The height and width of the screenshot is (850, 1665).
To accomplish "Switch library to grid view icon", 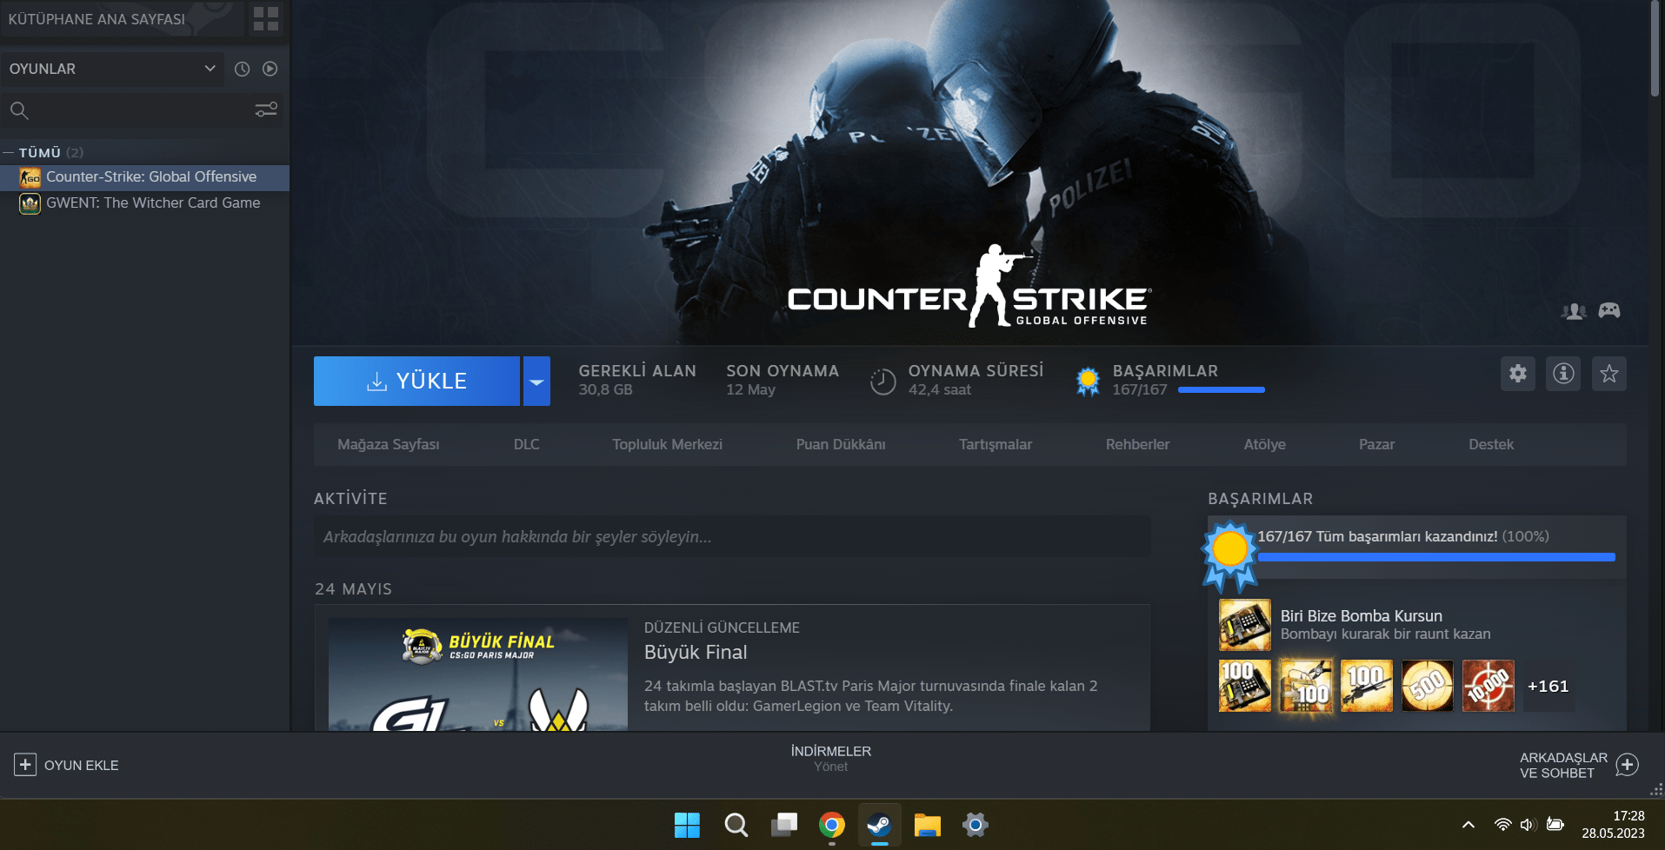I will pyautogui.click(x=266, y=18).
